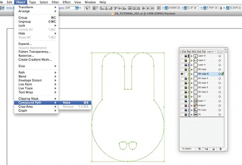Expand the Layer 9 disclosure triangle

click(x=192, y=56)
